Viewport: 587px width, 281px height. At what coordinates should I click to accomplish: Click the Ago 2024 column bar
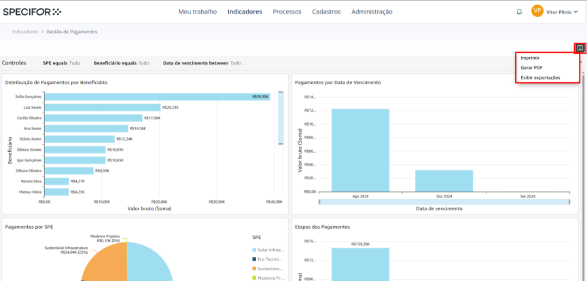pos(360,150)
